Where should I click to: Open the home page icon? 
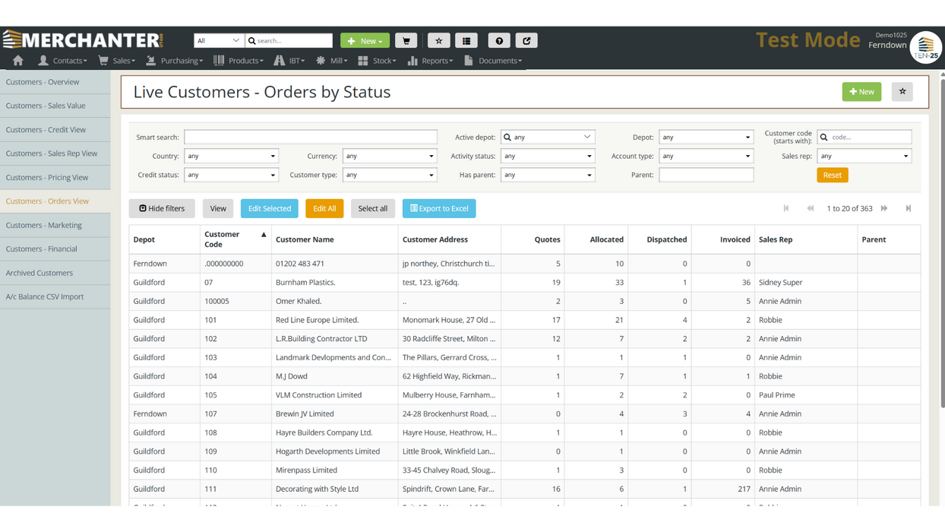[17, 60]
